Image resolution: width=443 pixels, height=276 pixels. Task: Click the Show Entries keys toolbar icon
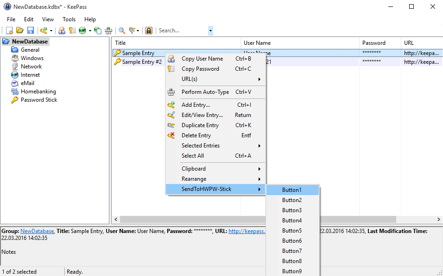point(132,31)
